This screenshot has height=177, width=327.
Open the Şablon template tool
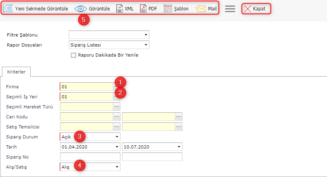tap(168, 9)
